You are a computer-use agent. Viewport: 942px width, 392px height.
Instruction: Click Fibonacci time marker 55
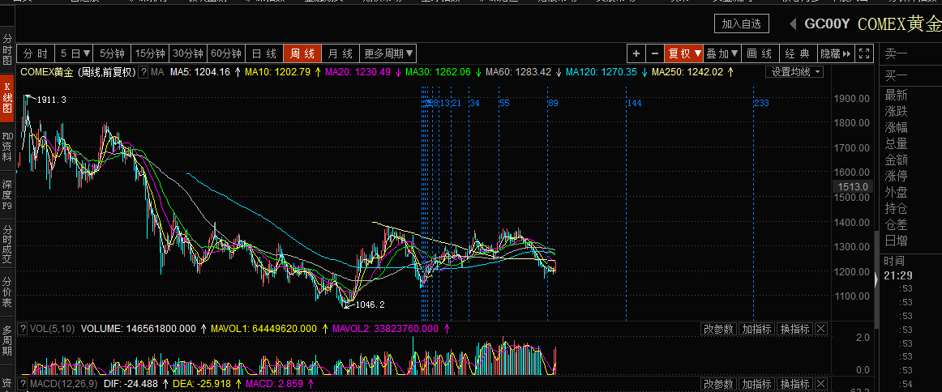point(504,103)
